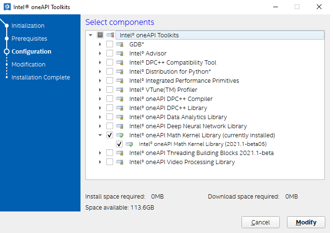The width and height of the screenshot is (333, 233).
Task: Close the Intel oneAPI Toolkits window
Action: (319, 7)
